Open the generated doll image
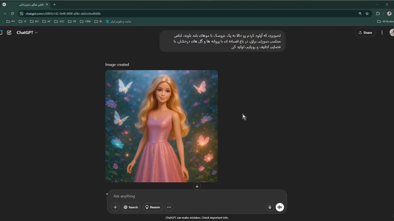The width and height of the screenshot is (394, 221). click(162, 126)
